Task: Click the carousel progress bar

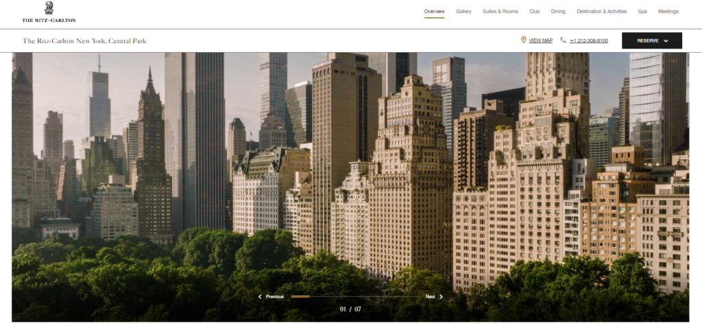Action: 354,296
